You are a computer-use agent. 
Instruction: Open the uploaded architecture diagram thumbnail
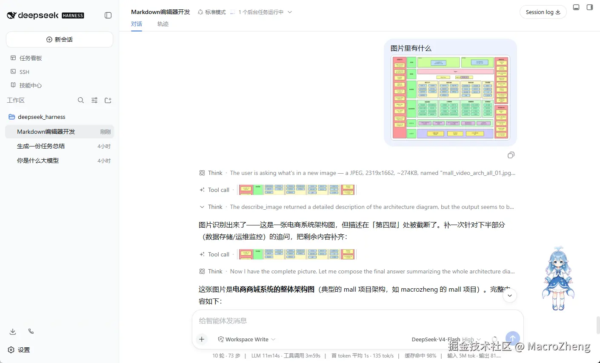click(450, 98)
